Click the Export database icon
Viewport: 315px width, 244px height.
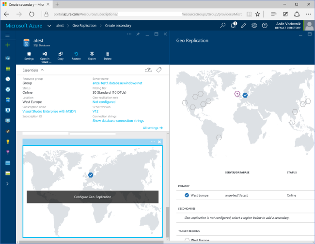click(x=92, y=56)
